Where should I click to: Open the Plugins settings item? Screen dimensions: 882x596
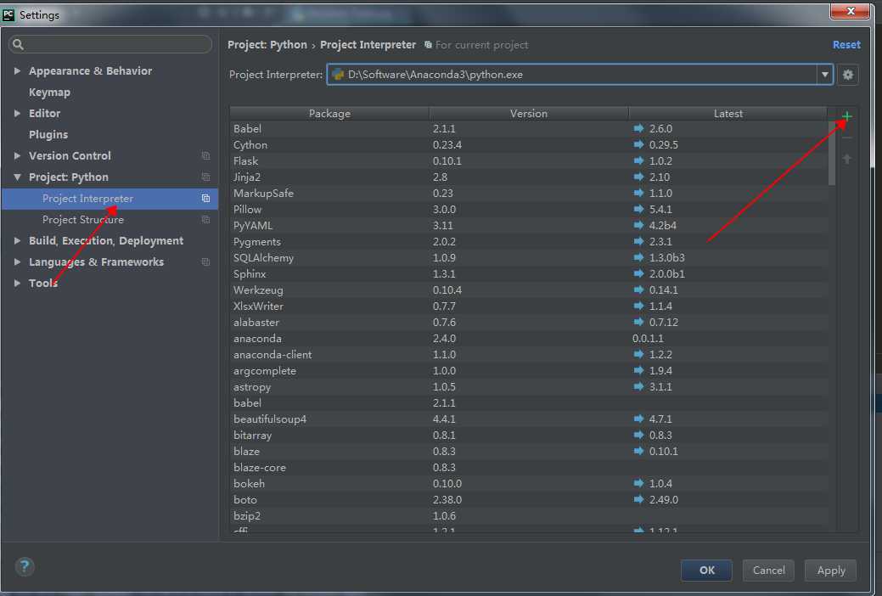(x=48, y=134)
